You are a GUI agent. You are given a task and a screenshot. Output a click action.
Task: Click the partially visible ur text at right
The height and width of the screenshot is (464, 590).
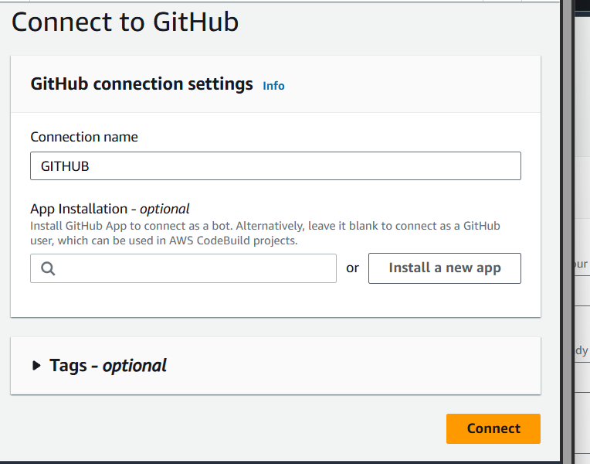coord(582,264)
